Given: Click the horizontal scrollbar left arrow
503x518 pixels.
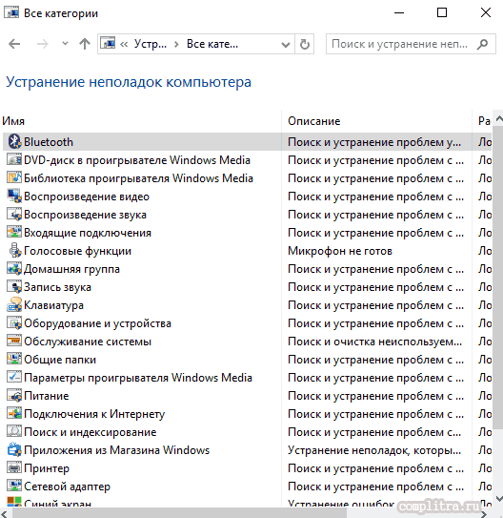Looking at the screenshot, I should click(4, 513).
